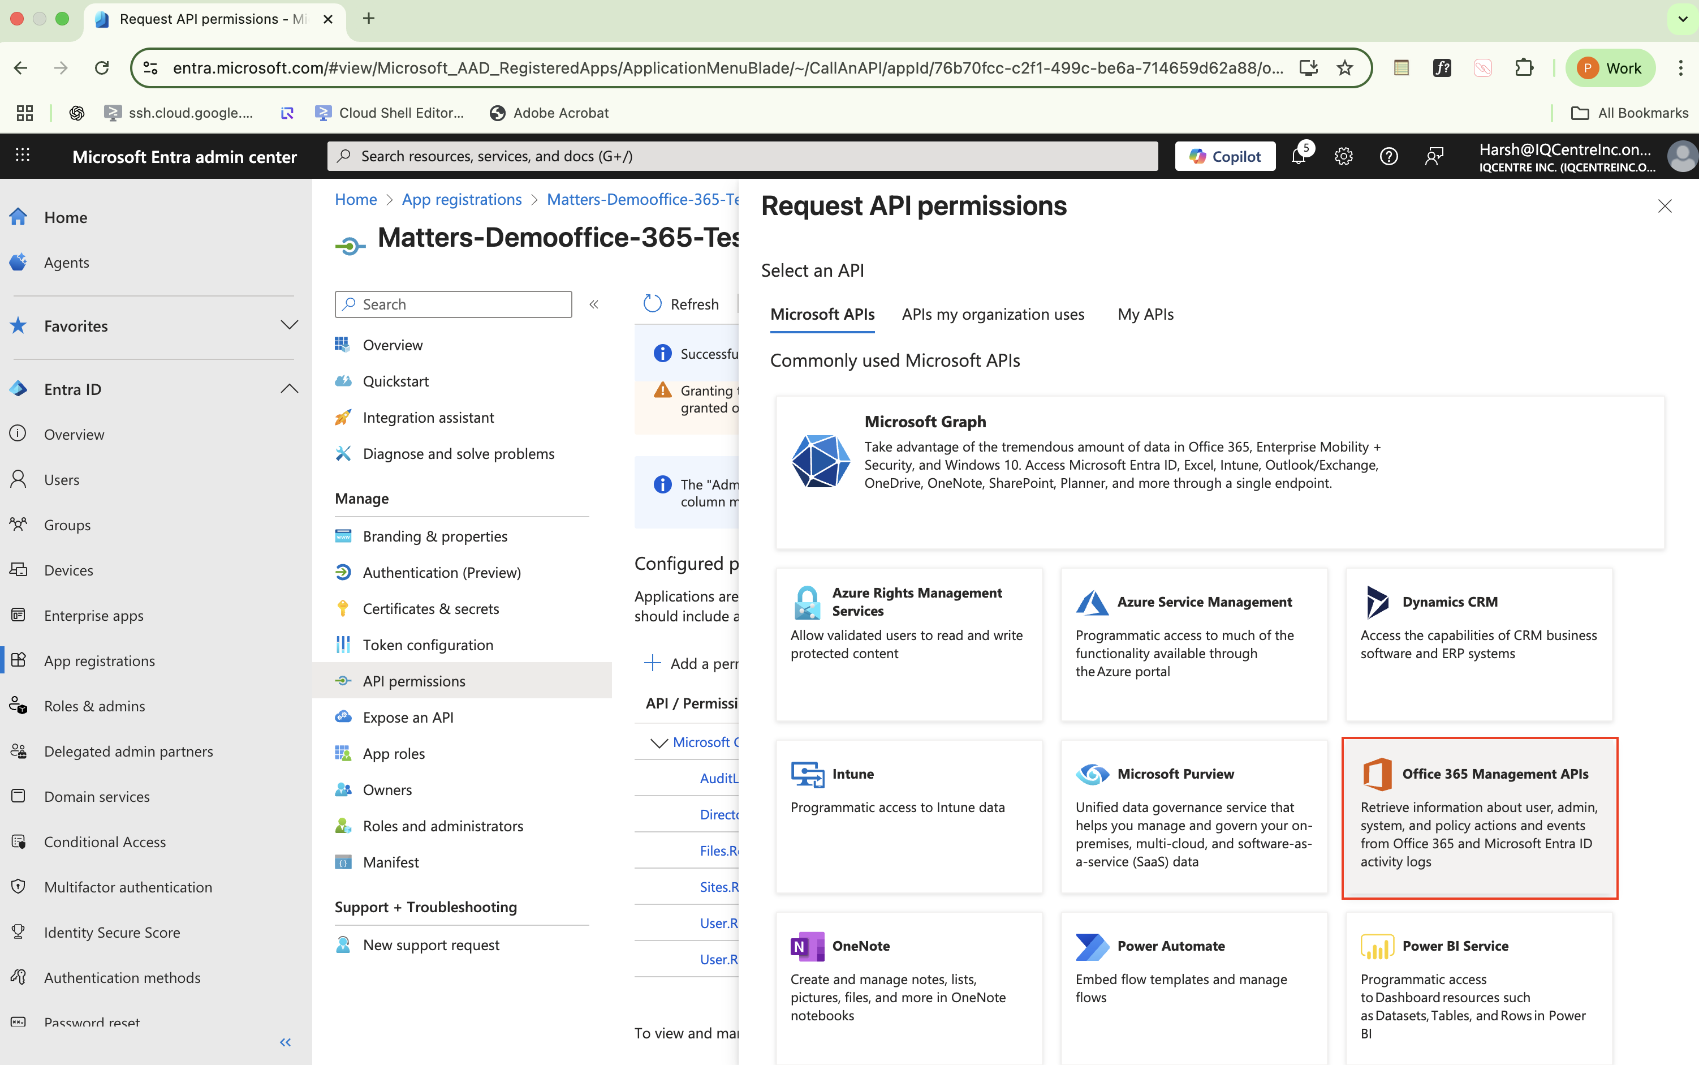Image resolution: width=1699 pixels, height=1065 pixels.
Task: Expand the Favorites section
Action: [289, 325]
